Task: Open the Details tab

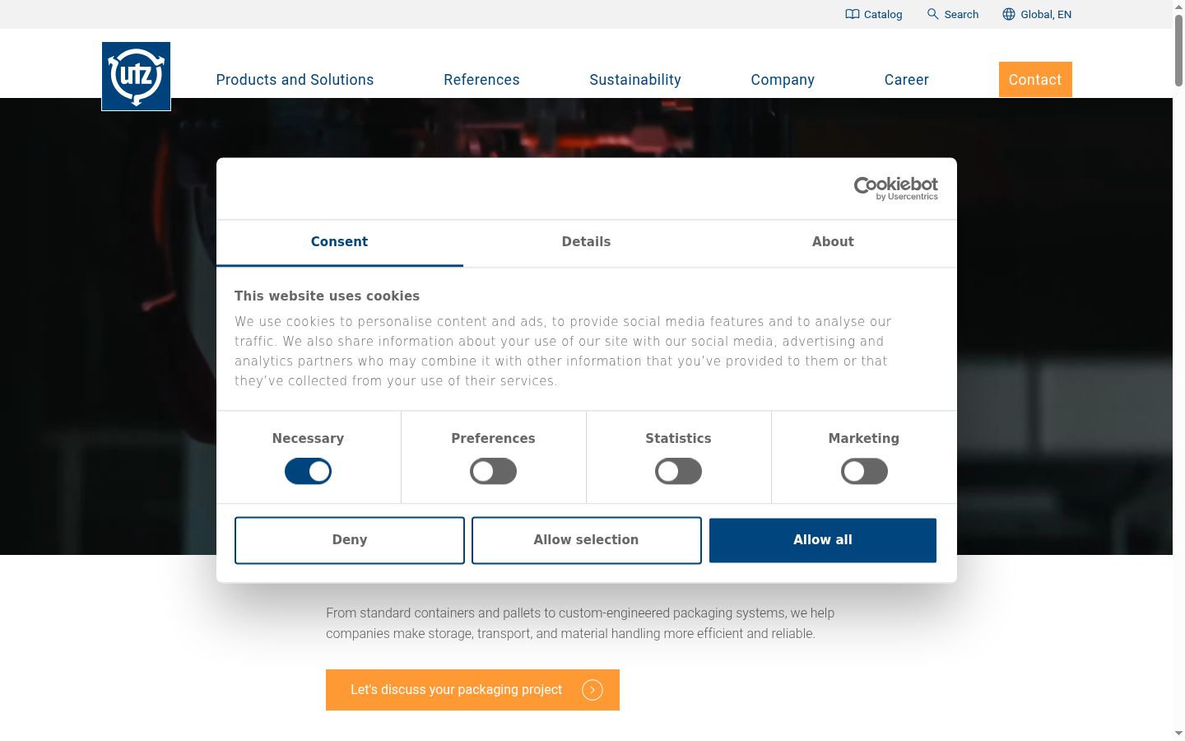Action: (x=586, y=242)
